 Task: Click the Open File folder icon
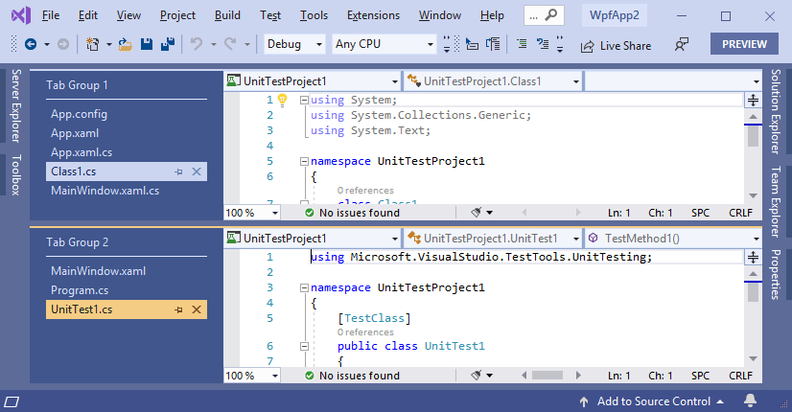pos(127,45)
